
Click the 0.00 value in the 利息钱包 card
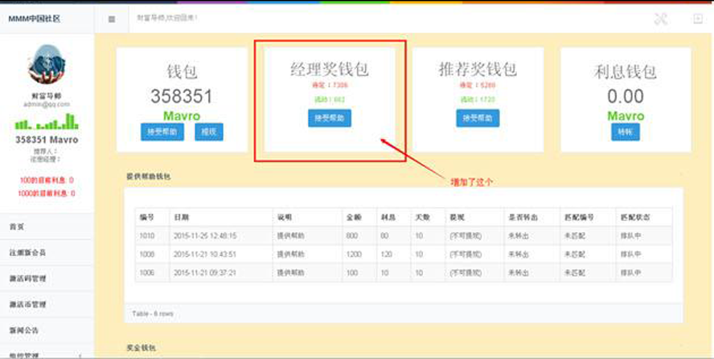[626, 96]
